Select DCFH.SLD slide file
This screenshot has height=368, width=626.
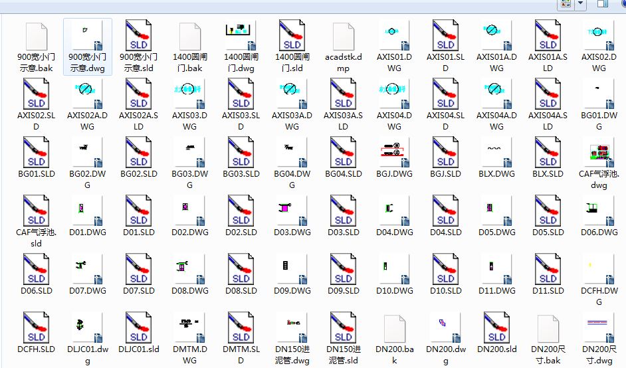[x=37, y=327]
